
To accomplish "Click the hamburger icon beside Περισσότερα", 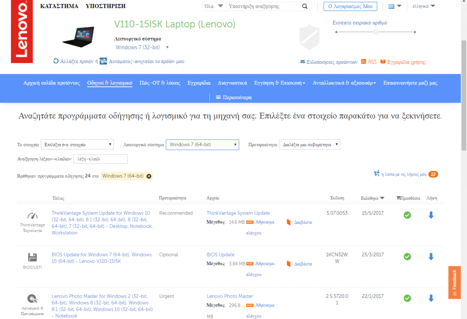I will (218, 97).
